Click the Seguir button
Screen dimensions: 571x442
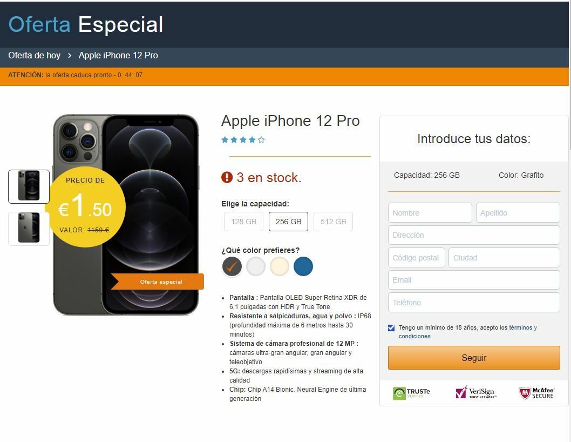(474, 358)
